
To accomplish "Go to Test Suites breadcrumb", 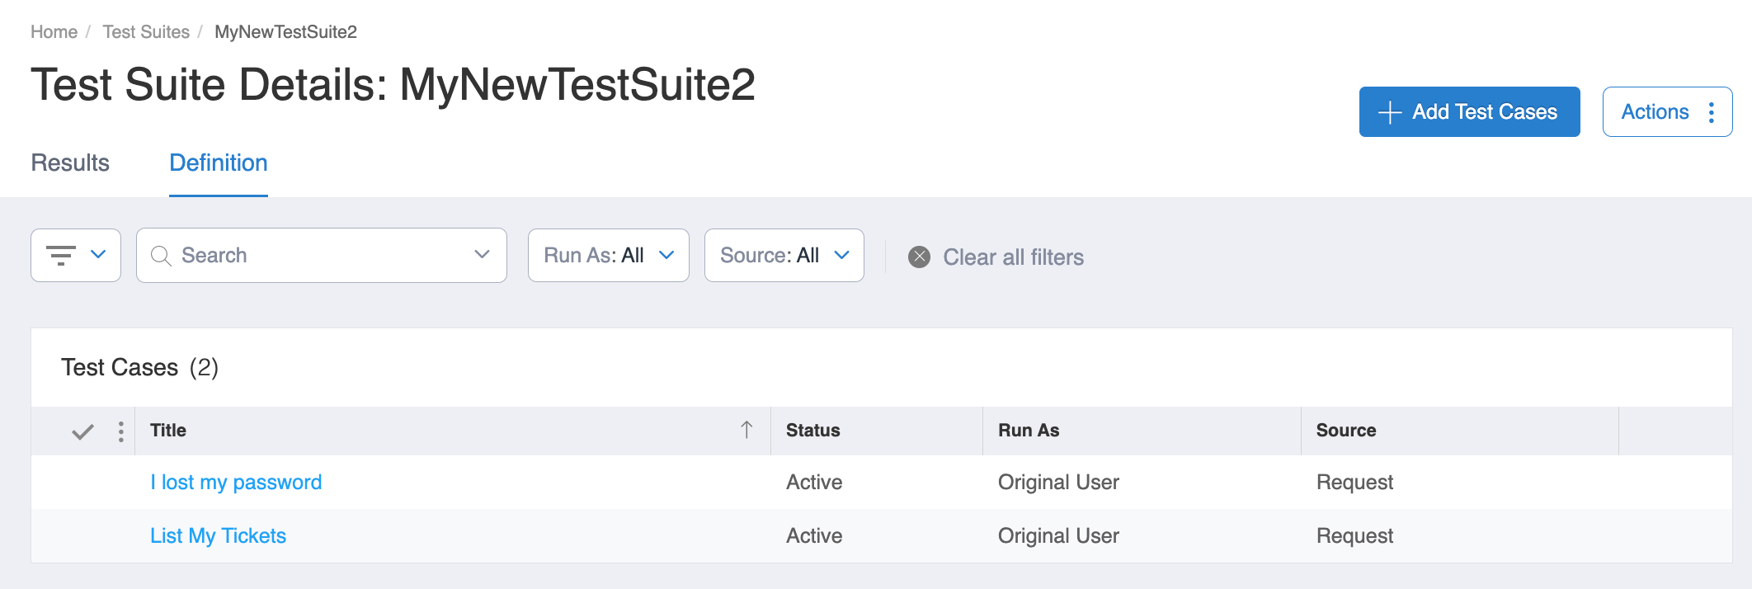I will (146, 32).
